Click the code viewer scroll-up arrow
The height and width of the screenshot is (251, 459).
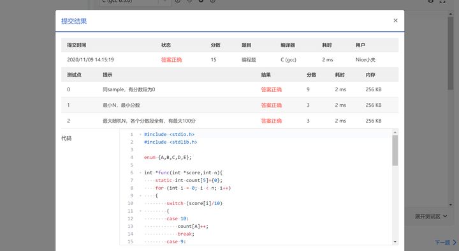395,132
